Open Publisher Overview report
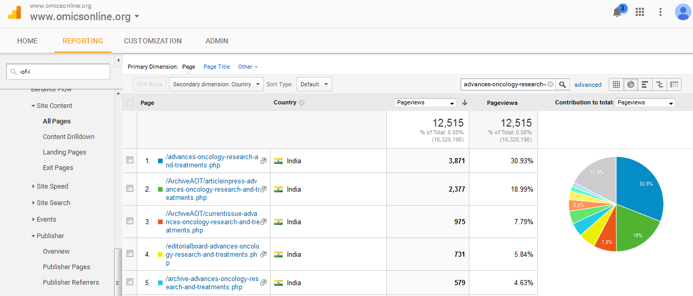The width and height of the screenshot is (693, 296). pyautogui.click(x=56, y=251)
